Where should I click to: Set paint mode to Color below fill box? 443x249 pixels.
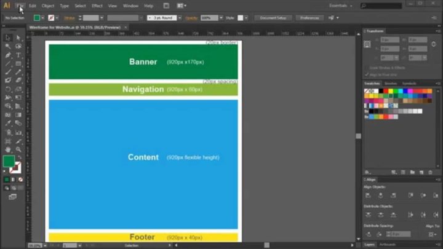tap(7, 180)
